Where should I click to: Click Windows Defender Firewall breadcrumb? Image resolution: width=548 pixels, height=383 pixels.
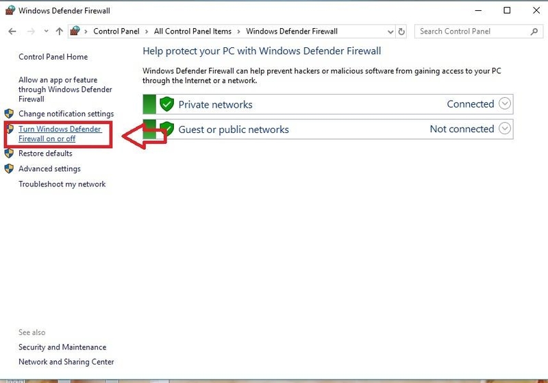tap(292, 32)
